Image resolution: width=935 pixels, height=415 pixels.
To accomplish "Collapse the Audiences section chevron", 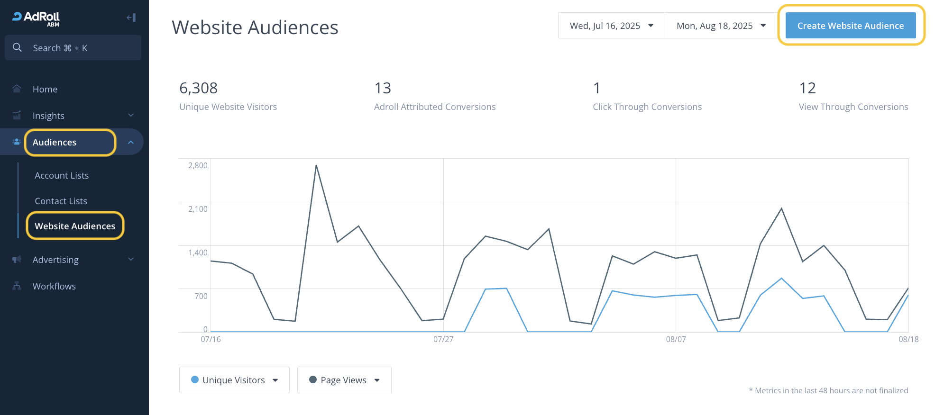I will [x=131, y=142].
